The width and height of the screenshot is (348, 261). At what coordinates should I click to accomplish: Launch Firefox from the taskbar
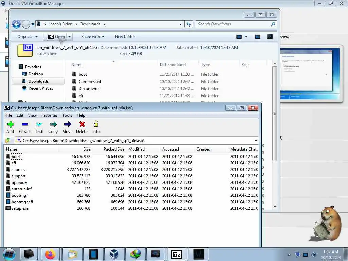coord(50,254)
